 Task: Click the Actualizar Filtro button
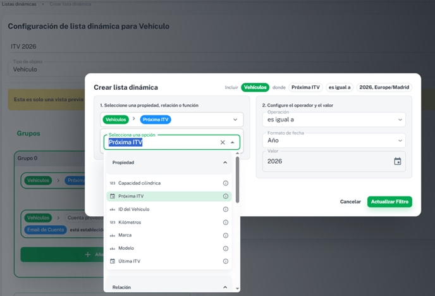pyautogui.click(x=389, y=202)
